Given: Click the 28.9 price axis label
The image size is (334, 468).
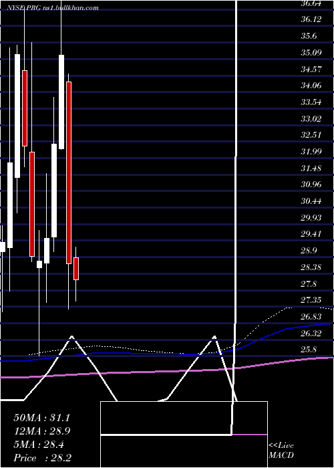Looking at the screenshot, I should 309,251.
